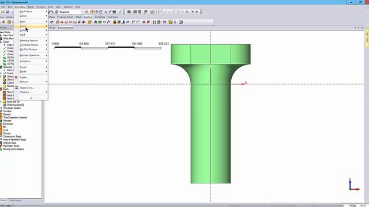369x207 pixels.
Task: Click the document tab next to Start Page
Action: (x=65, y=28)
